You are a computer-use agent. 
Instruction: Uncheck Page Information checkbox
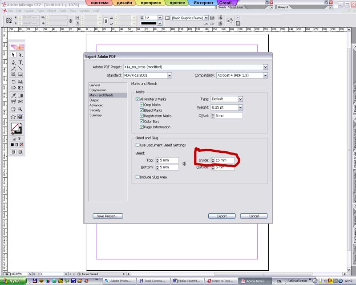pyautogui.click(x=142, y=127)
